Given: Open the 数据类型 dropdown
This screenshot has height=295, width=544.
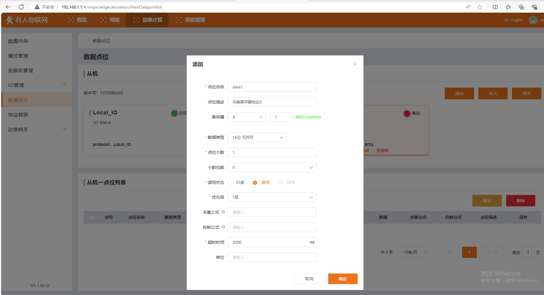Looking at the screenshot, I should [257, 137].
